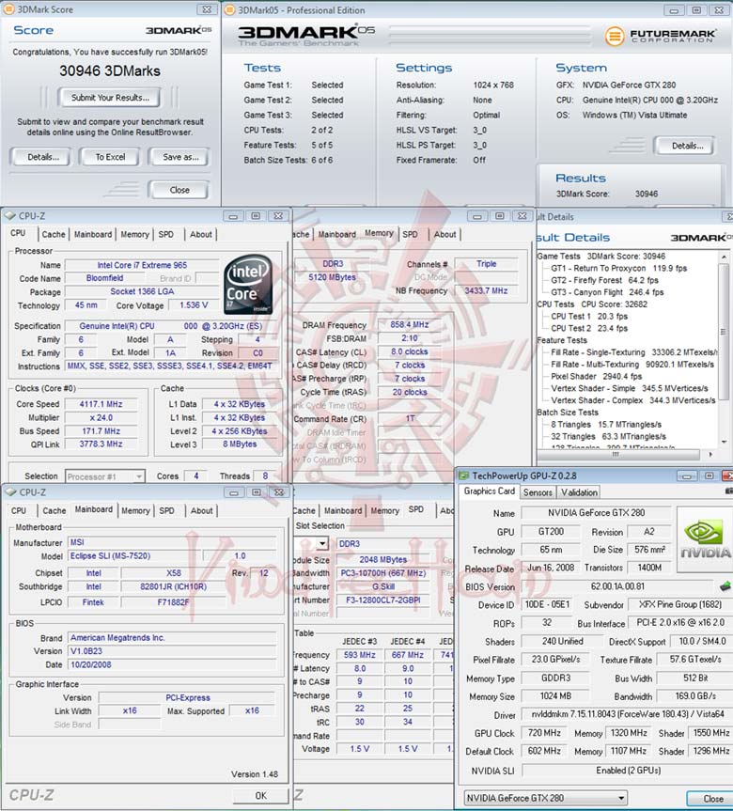Select the Graphics Card tab in GPU-Z
733x811 pixels.
click(x=489, y=491)
